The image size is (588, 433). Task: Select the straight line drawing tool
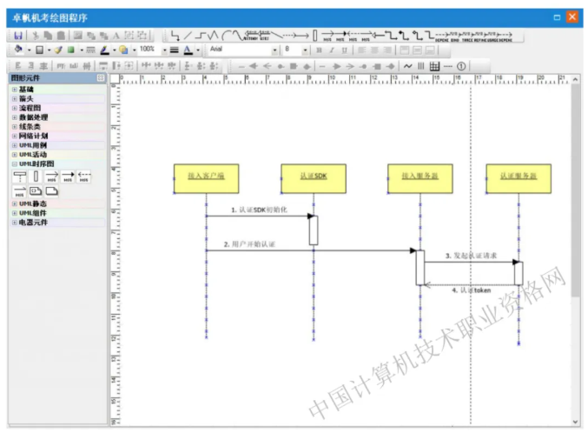(x=189, y=36)
